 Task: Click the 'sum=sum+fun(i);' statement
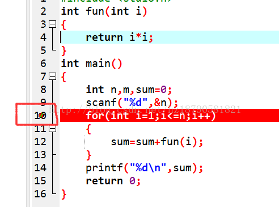click(x=157, y=142)
